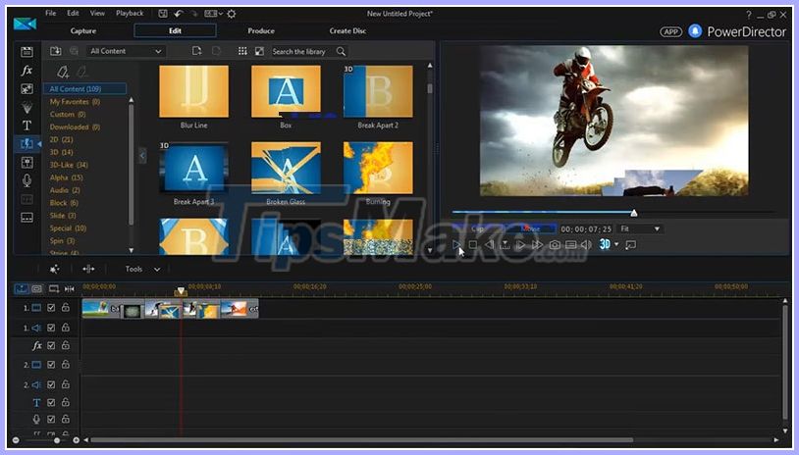Click the timeline view mode icon

(x=21, y=288)
